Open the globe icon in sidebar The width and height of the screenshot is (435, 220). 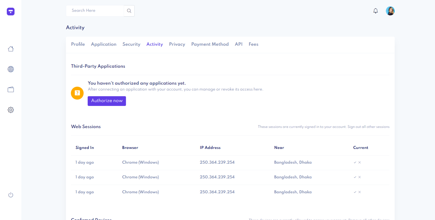coord(11,69)
